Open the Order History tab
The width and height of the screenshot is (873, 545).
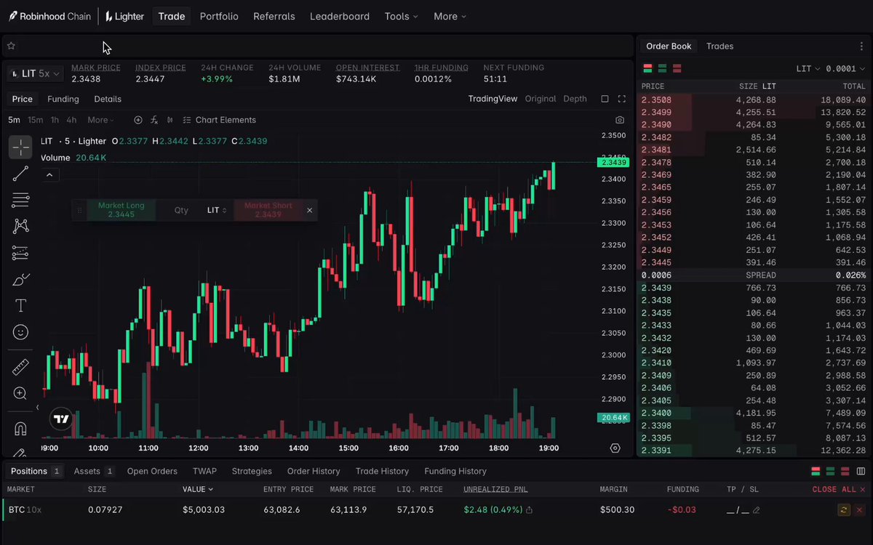(x=314, y=471)
